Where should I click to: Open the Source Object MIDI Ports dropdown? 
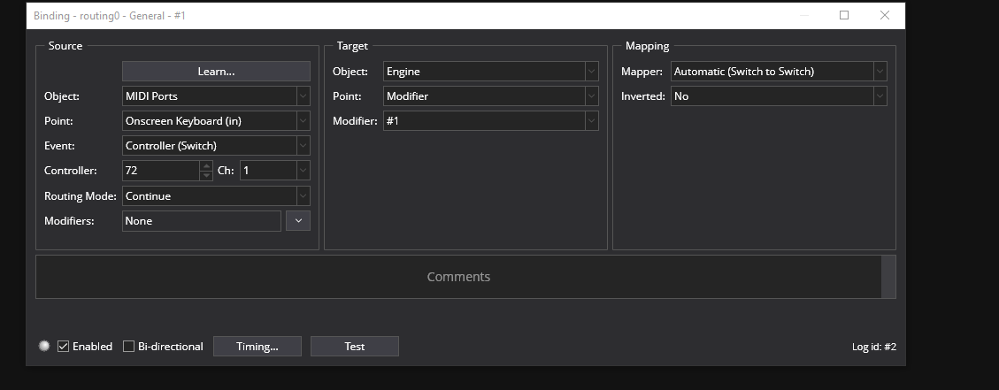click(216, 96)
